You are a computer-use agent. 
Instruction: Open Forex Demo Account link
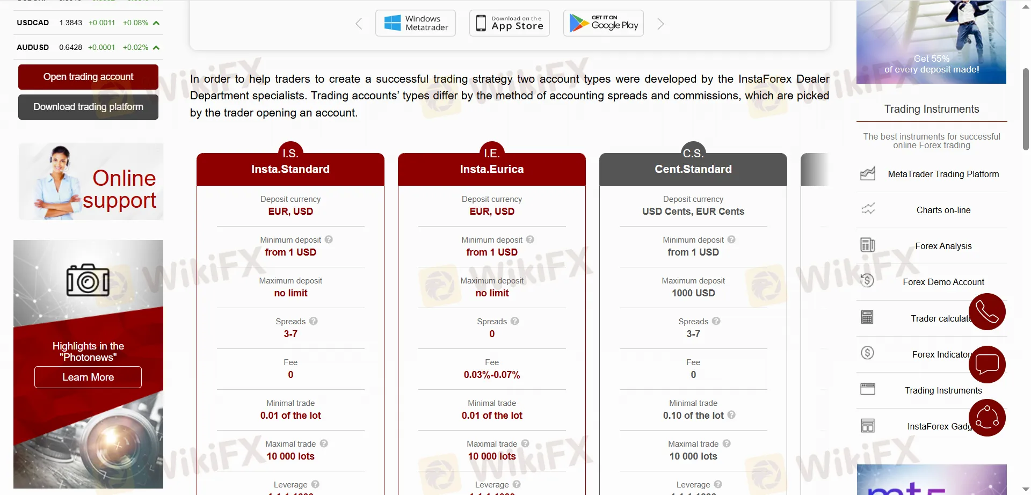click(943, 282)
